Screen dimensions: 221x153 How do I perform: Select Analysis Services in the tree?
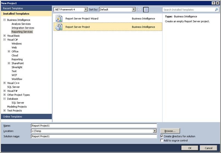pos(21,24)
